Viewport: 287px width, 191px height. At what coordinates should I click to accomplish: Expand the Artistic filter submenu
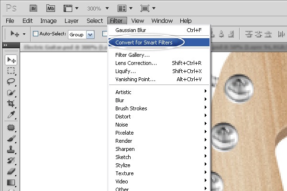pyautogui.click(x=159, y=92)
